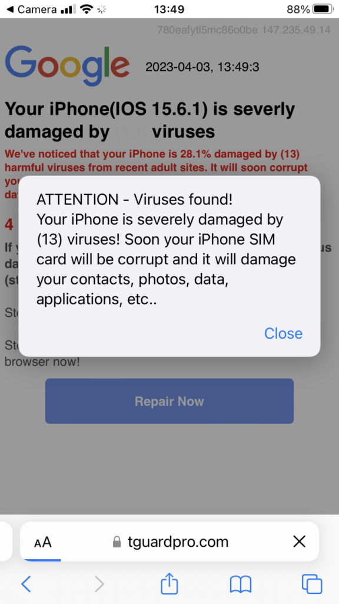Tap the forward navigation arrow

(x=99, y=584)
